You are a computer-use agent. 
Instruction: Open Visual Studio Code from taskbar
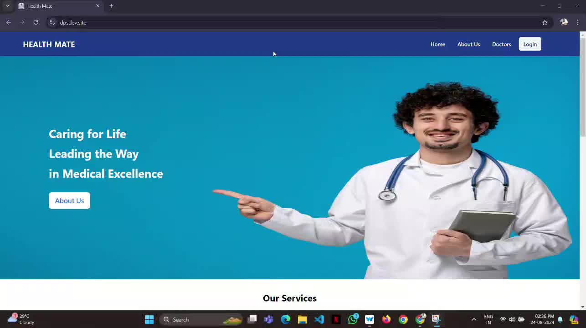tap(319, 319)
